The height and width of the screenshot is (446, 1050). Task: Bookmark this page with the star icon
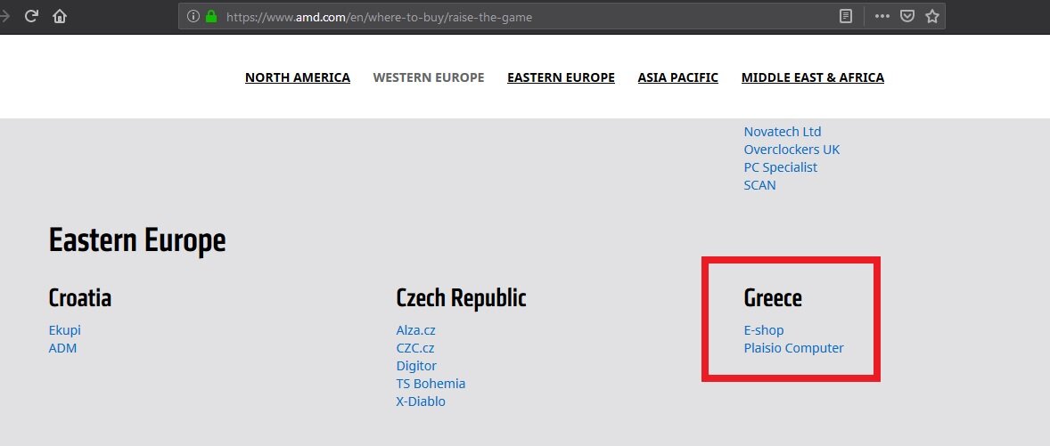931,17
